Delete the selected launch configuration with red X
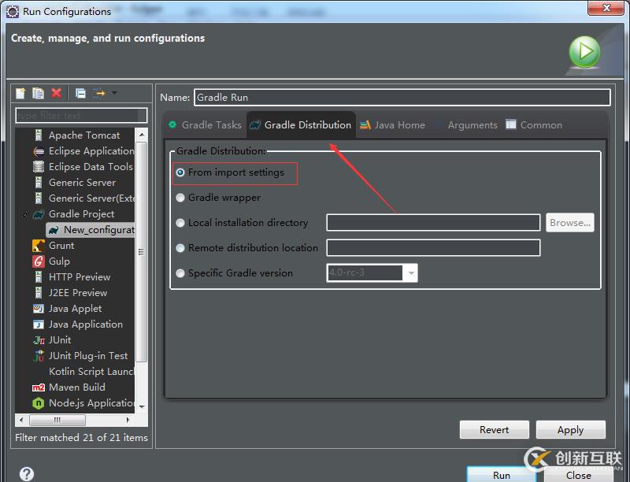 point(56,94)
